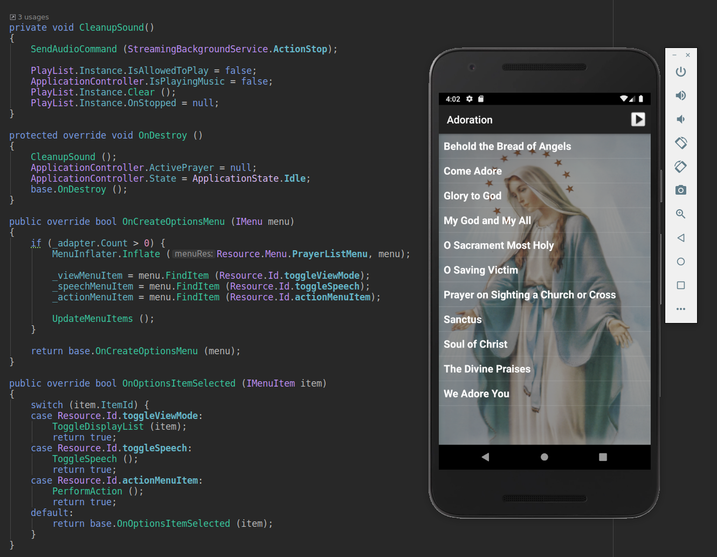Open emulator extended controls three-dots menu

pyautogui.click(x=681, y=309)
